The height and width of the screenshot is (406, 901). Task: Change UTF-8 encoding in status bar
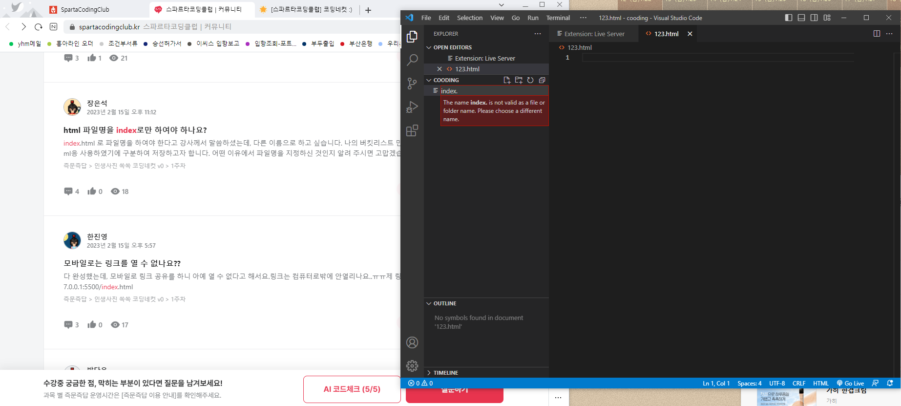777,383
